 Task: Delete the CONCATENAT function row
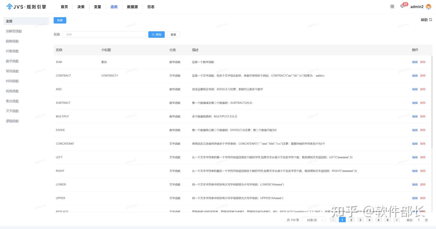coord(423,144)
